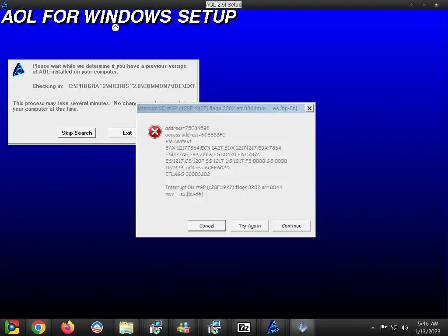
Task: Open installer icon next to 7-Zip
Action: [214, 327]
